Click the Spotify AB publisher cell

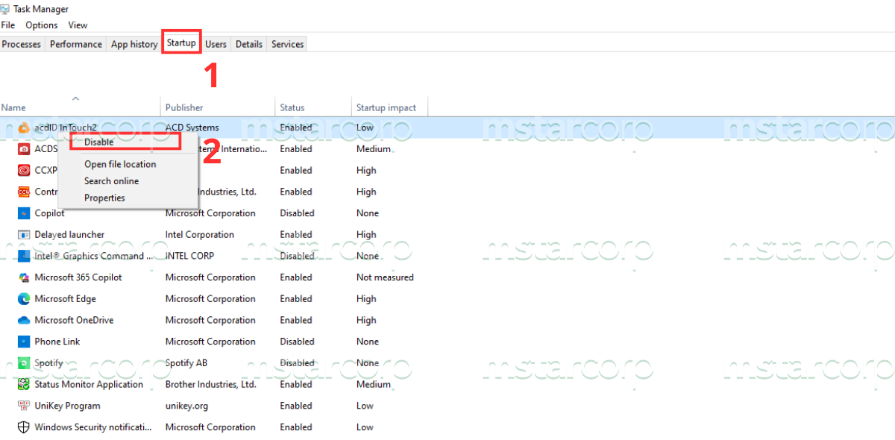tap(186, 363)
